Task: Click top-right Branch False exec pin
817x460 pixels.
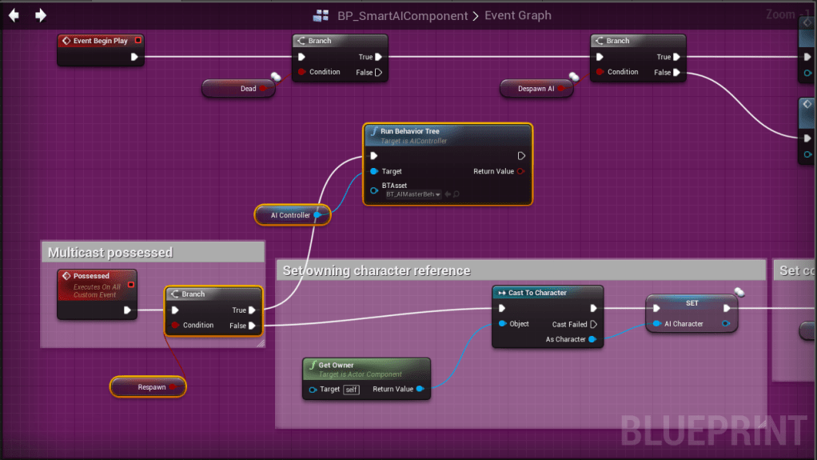Action: pos(677,73)
